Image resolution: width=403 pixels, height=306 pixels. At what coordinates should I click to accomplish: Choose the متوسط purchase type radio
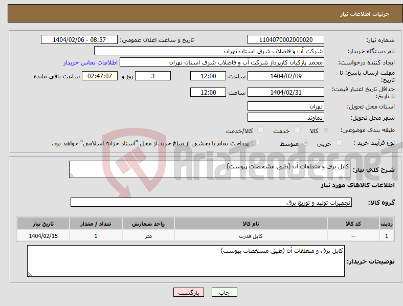(306, 142)
